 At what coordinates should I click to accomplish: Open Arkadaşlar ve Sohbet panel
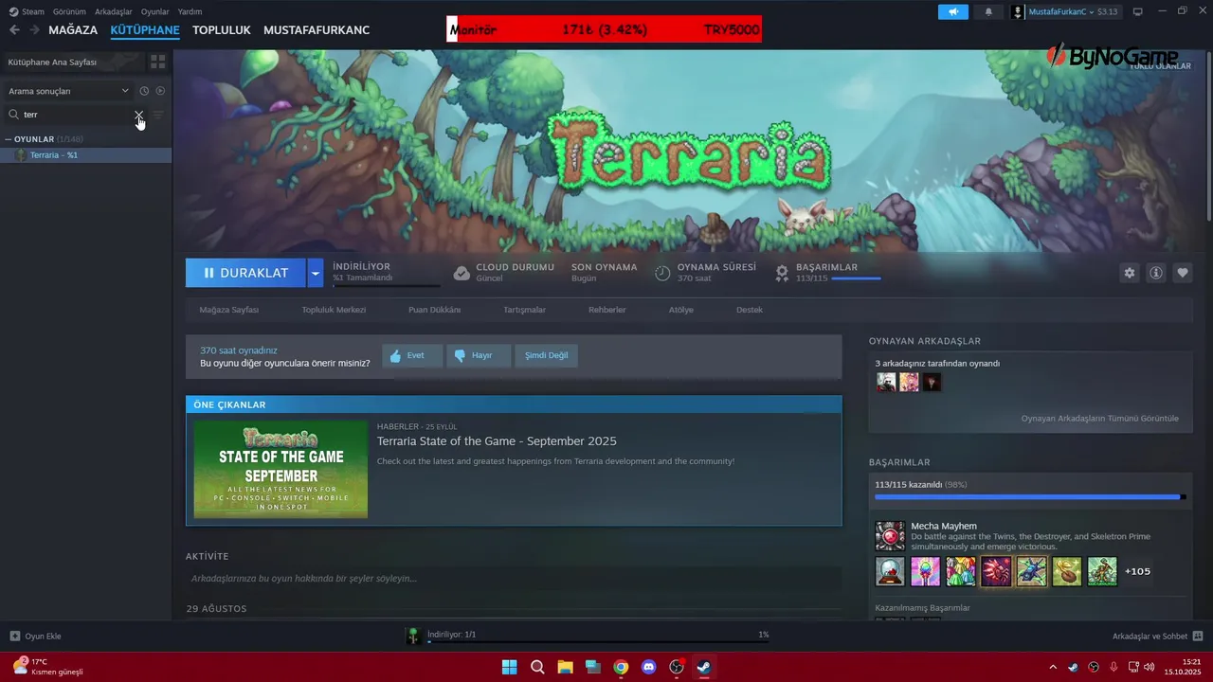(1157, 637)
